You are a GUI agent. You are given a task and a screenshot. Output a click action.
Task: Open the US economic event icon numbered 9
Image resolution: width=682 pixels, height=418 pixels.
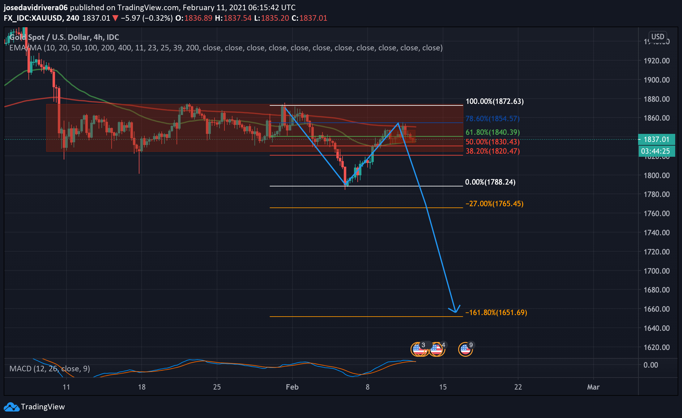pyautogui.click(x=465, y=349)
